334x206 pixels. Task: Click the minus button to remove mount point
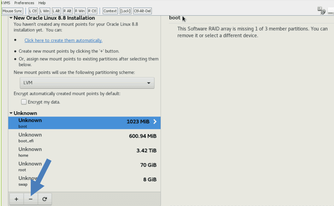(31, 199)
